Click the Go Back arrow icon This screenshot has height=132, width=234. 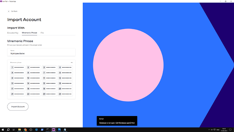point(9,11)
